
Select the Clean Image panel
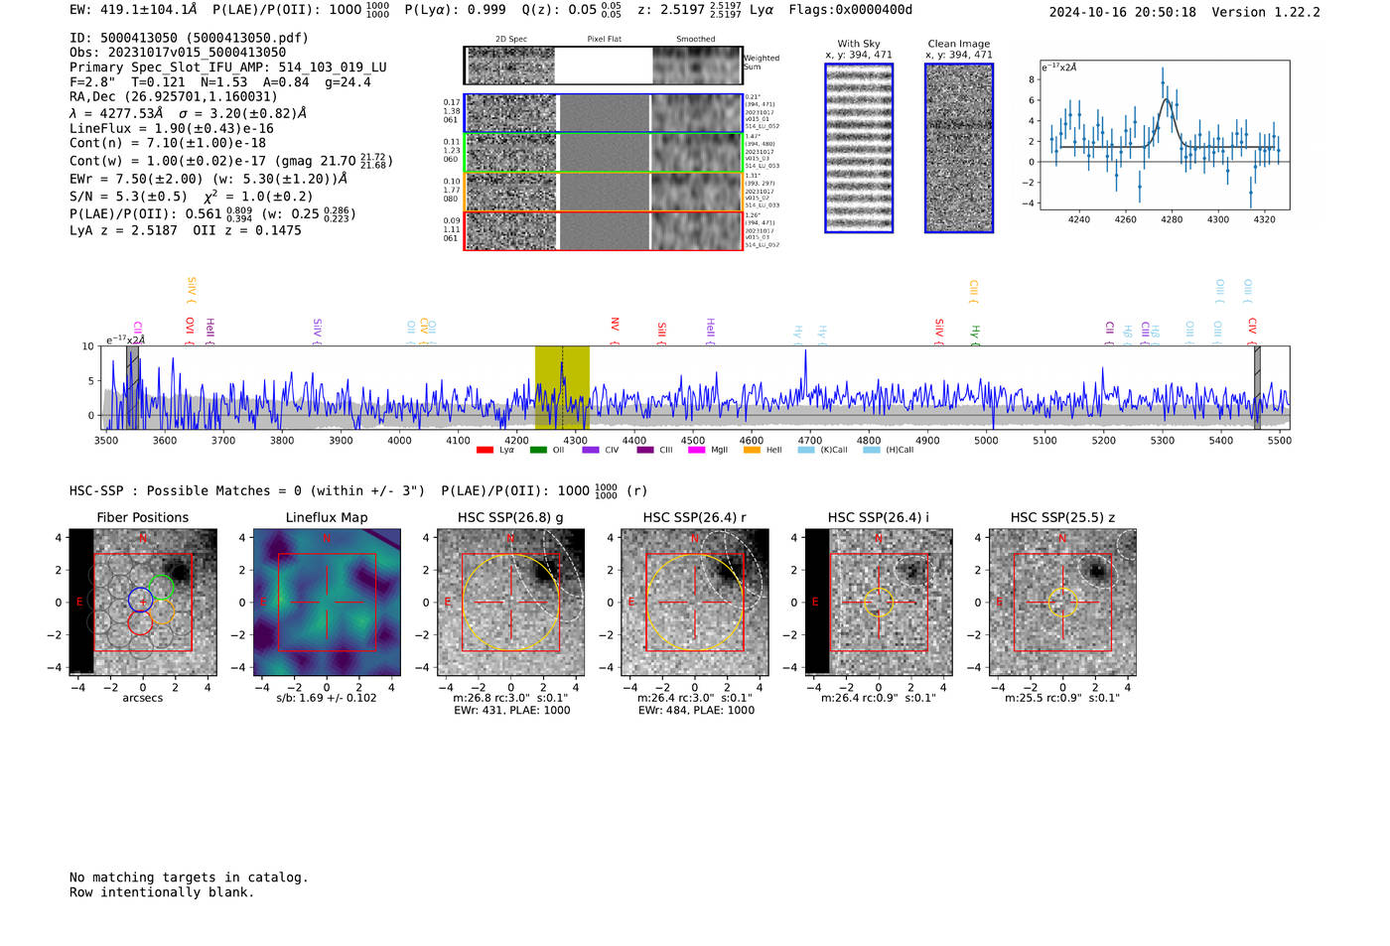tap(959, 148)
